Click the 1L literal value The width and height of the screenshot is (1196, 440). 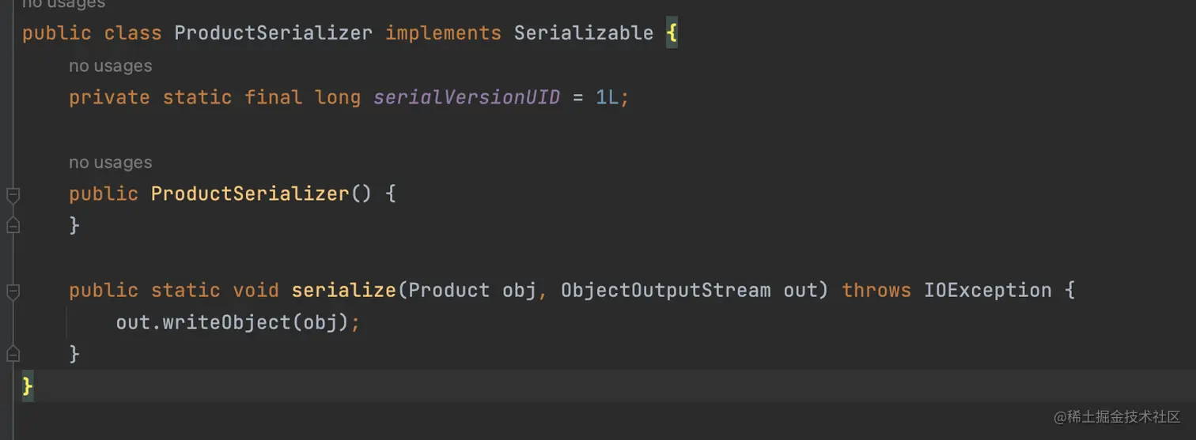coord(607,97)
